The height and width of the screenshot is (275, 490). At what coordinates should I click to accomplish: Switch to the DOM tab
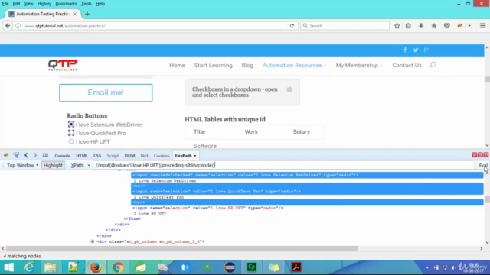(129, 156)
